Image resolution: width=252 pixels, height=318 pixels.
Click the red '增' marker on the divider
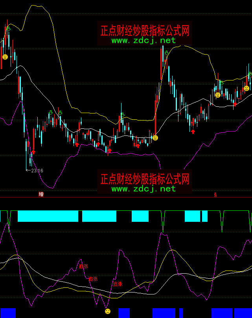[41, 194]
